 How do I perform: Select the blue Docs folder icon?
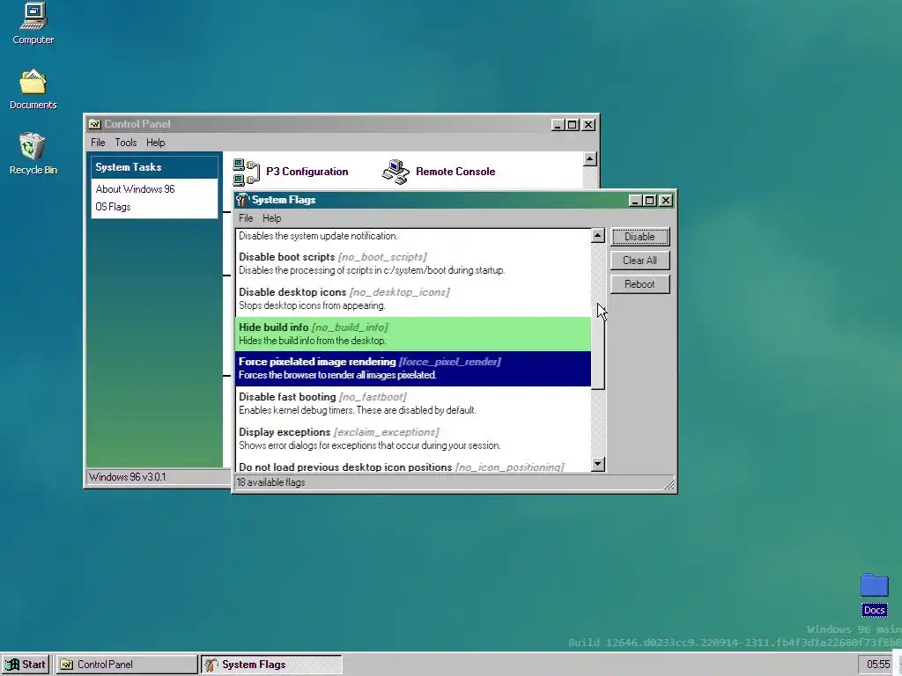click(875, 594)
